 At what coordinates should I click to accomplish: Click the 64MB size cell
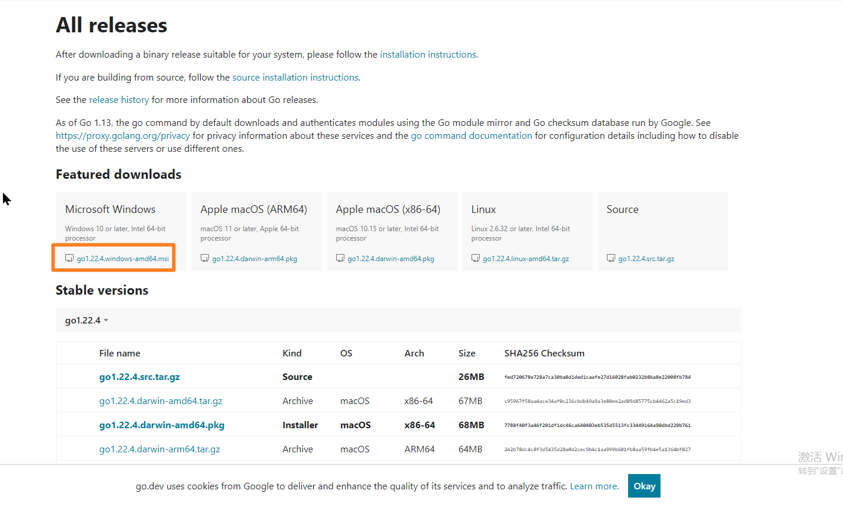pos(470,449)
